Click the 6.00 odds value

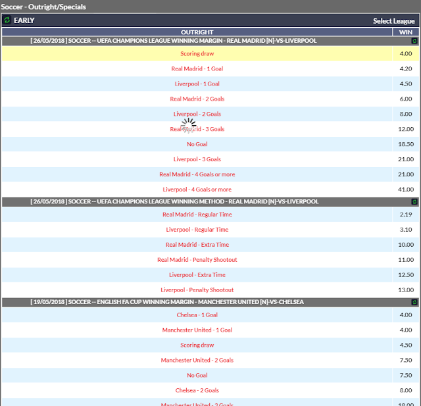[x=406, y=99]
